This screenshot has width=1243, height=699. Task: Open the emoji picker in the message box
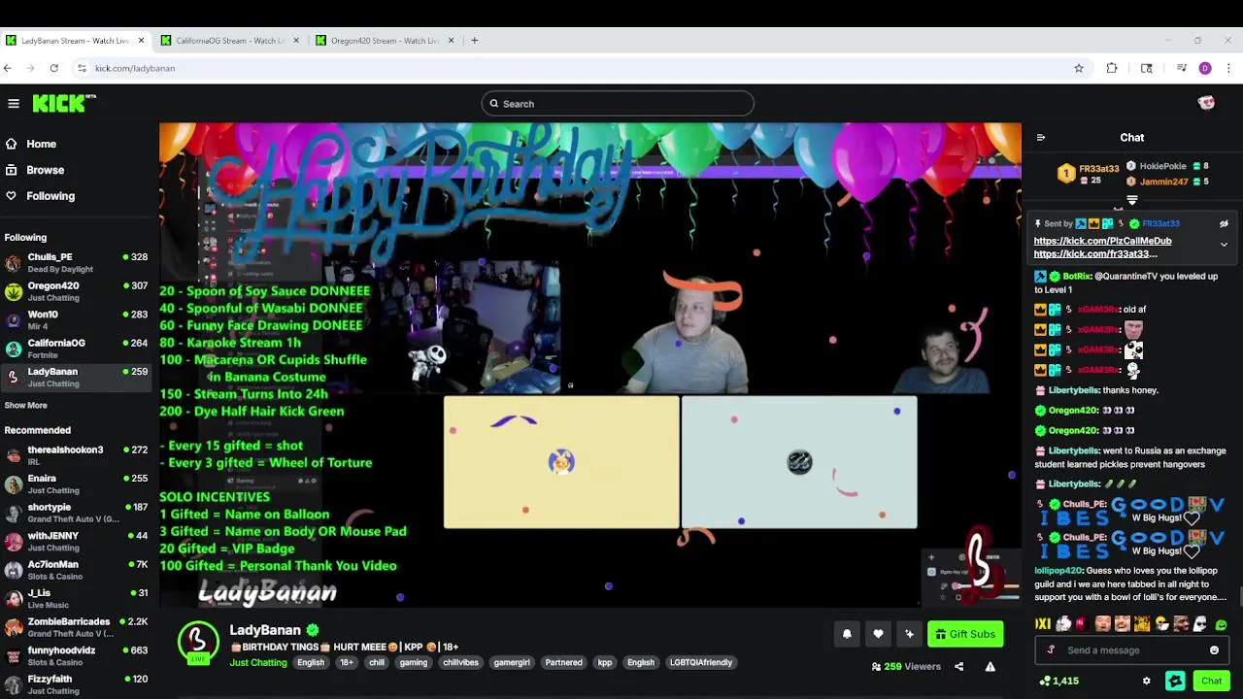[x=1214, y=650]
